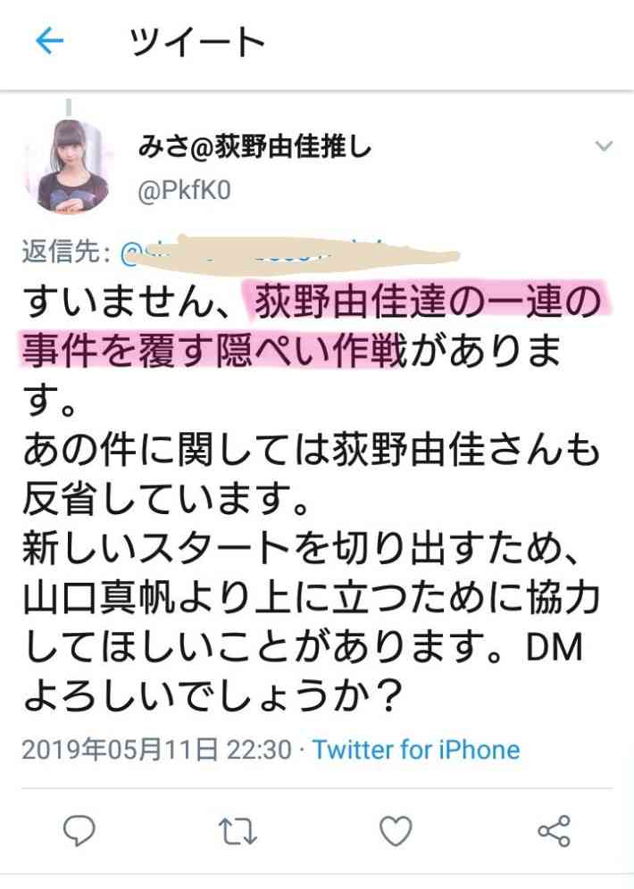The height and width of the screenshot is (889, 634).
Task: Tap the よろしいでしょうか？ closing line
Action: (x=213, y=696)
